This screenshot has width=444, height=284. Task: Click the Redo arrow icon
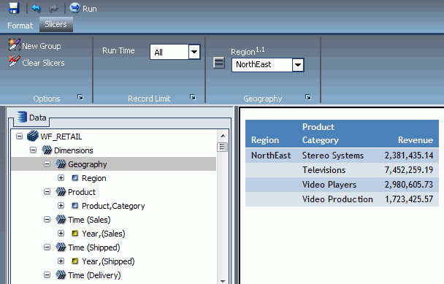click(x=53, y=9)
